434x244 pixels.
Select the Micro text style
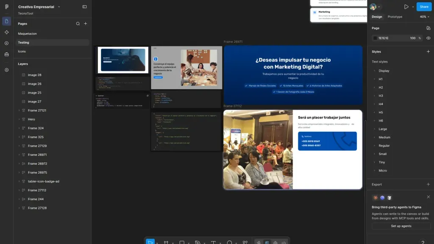coord(383,171)
